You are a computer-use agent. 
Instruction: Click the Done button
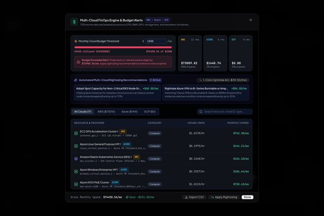pos(247,197)
